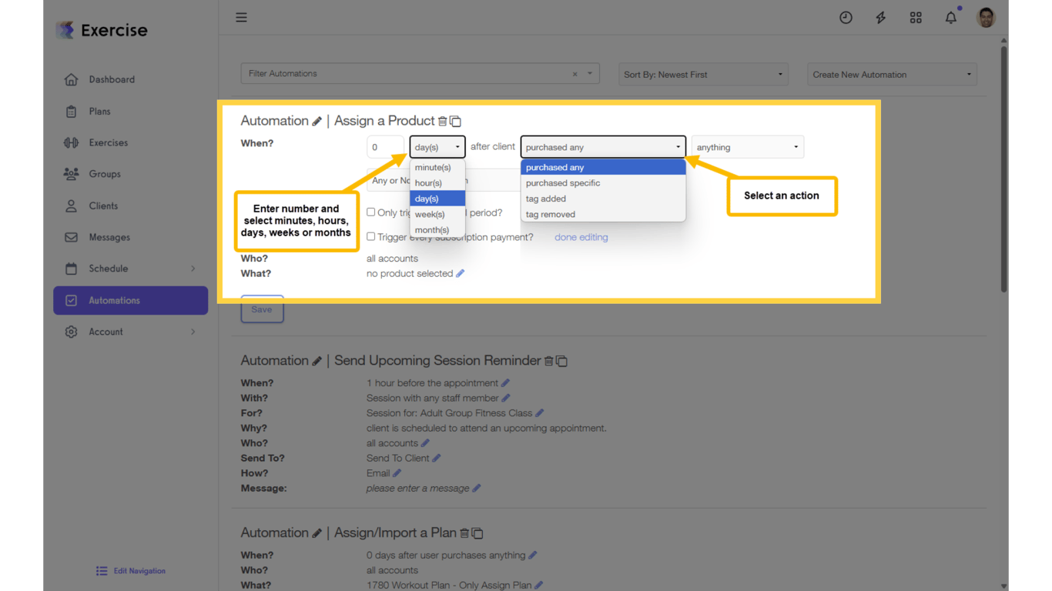Open the apps grid icon in the top bar
The image size is (1052, 591).
coord(916,16)
